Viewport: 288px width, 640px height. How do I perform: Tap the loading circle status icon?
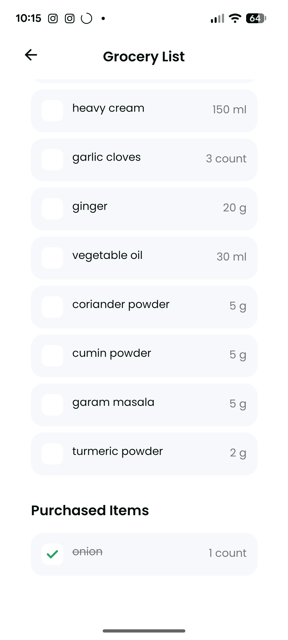(x=86, y=18)
